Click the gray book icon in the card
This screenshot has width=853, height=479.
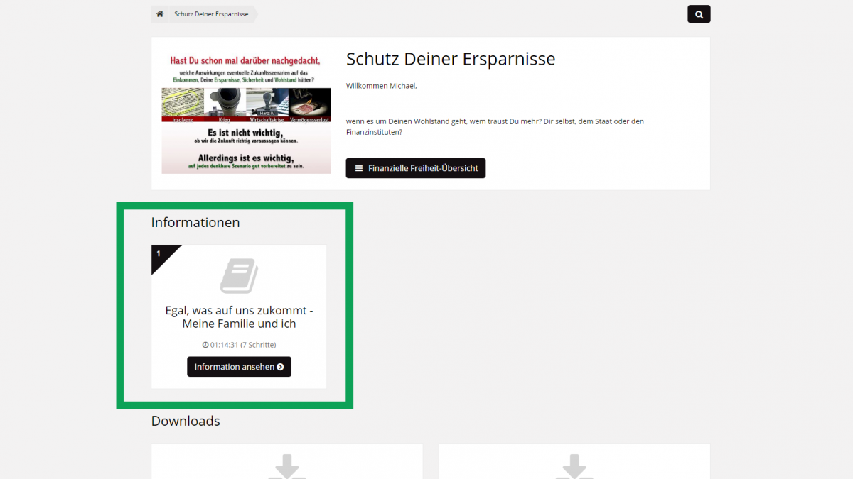pyautogui.click(x=239, y=276)
